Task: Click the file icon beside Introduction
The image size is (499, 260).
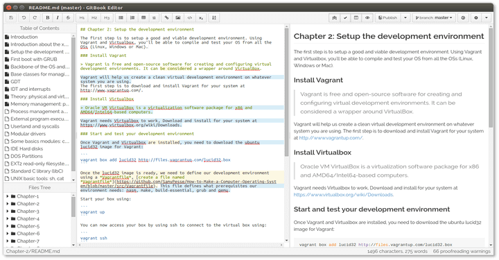Action: point(7,37)
